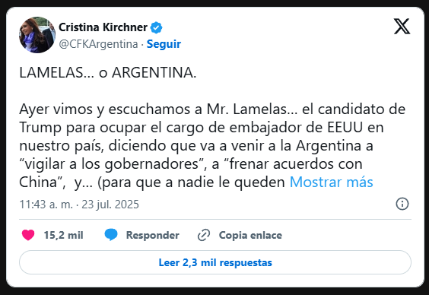Click the Cristina Kirchner display name
Image resolution: width=429 pixels, height=295 pixels.
pyautogui.click(x=103, y=27)
